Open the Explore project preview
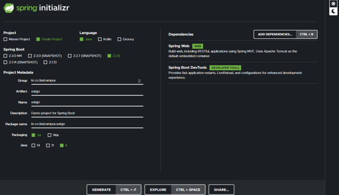Viewport: 339px width, 195px height. pos(158,190)
